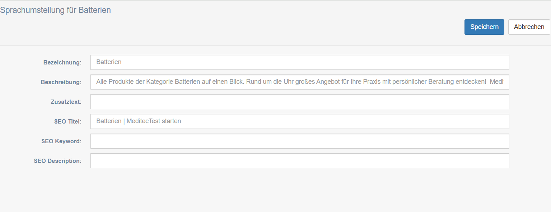
Task: Click the 'Beschreibung:' field label
Action: pos(61,82)
